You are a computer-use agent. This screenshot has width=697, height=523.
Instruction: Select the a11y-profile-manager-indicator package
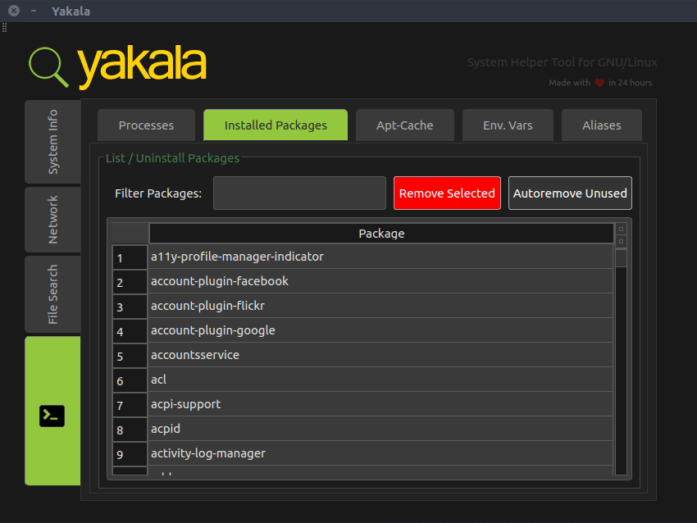[x=380, y=257]
